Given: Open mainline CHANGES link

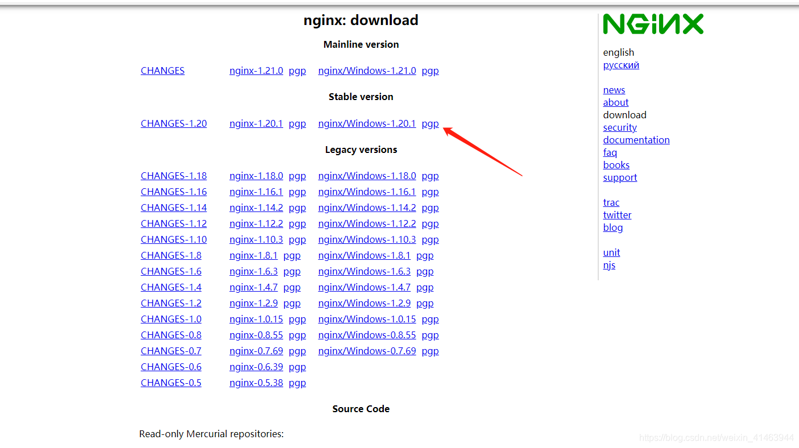Looking at the screenshot, I should point(163,70).
